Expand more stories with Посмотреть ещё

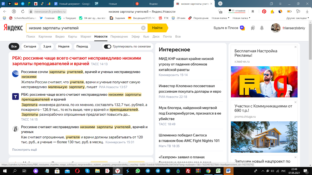pos(24,150)
